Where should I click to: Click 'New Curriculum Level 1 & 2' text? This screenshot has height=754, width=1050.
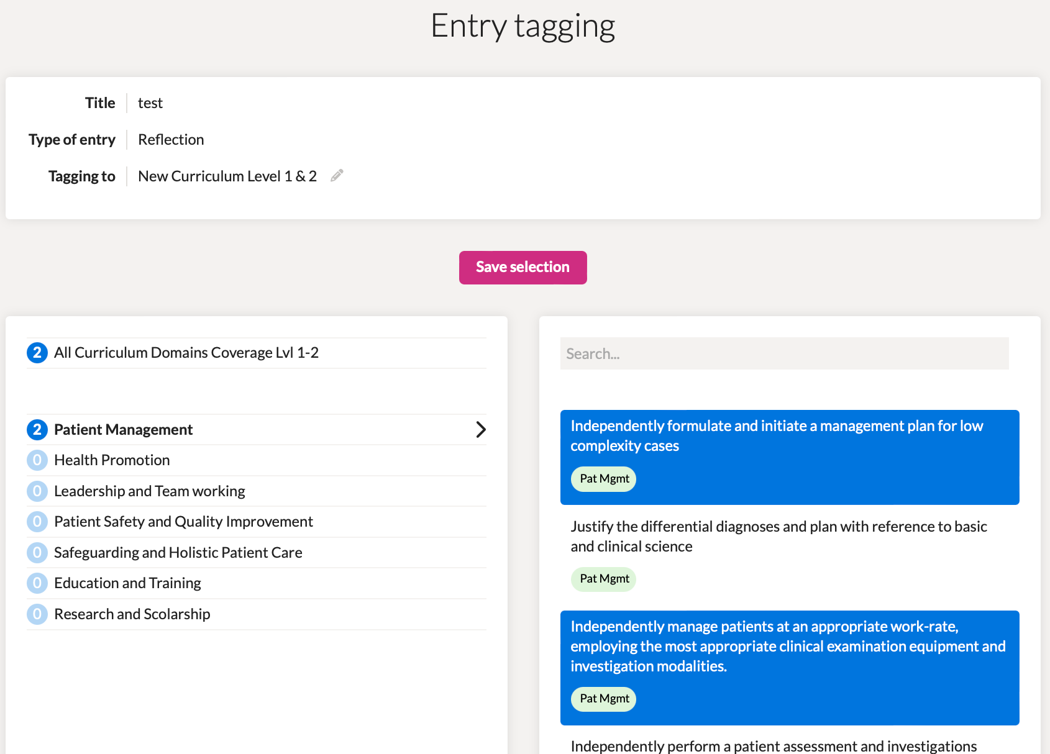click(x=227, y=176)
